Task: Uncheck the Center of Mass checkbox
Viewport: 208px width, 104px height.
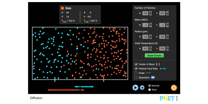Action: click(136, 64)
